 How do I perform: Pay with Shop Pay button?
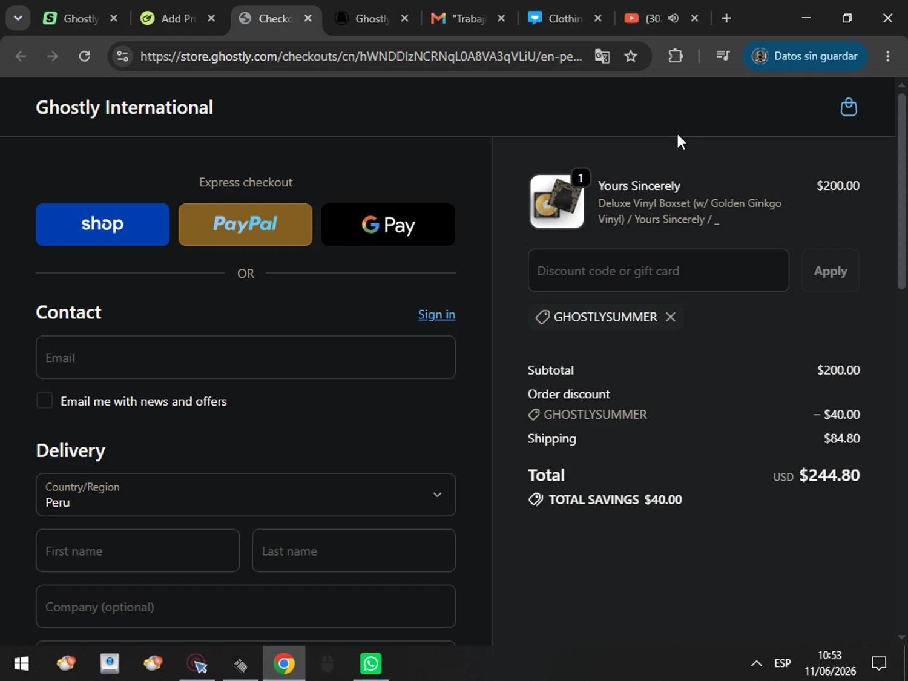[x=102, y=225]
